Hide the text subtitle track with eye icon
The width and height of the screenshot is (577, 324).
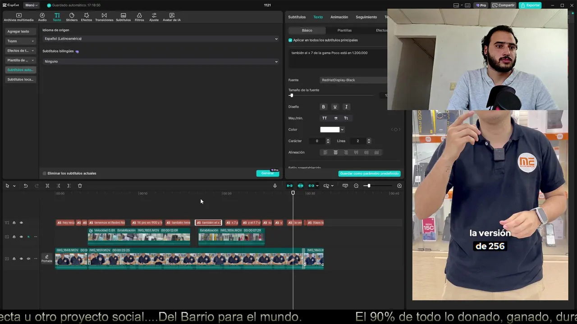[x=21, y=223]
